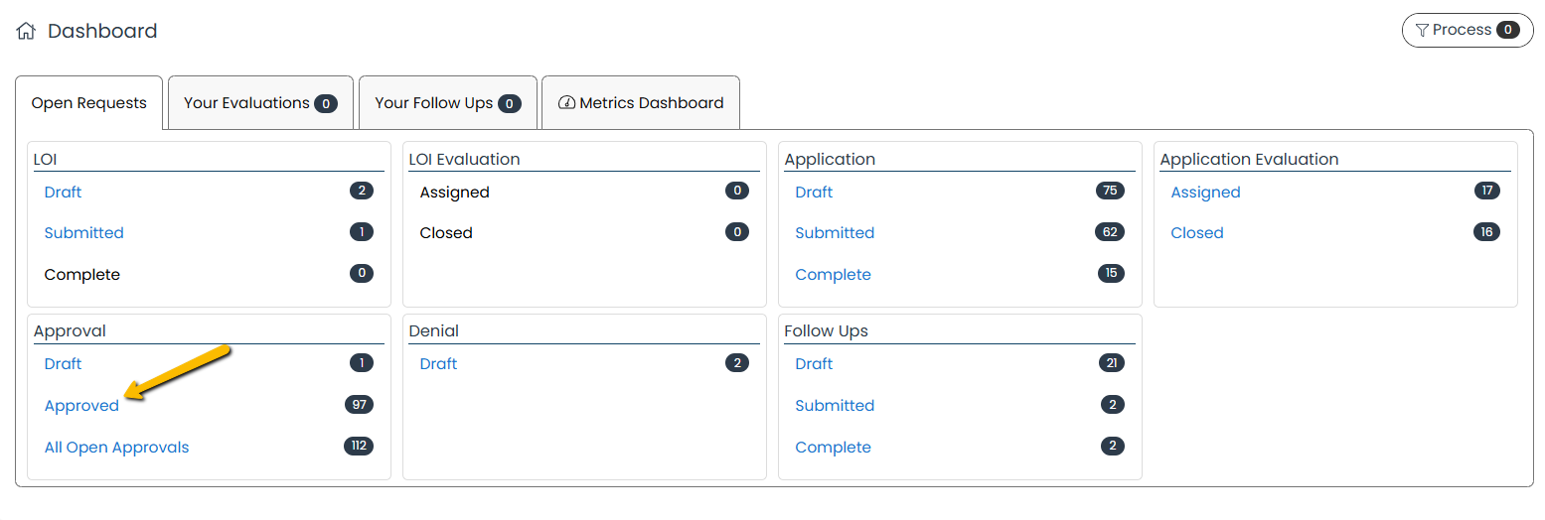Click the LOI Complete text
Viewport: 1545px width, 520px height.
click(x=82, y=275)
